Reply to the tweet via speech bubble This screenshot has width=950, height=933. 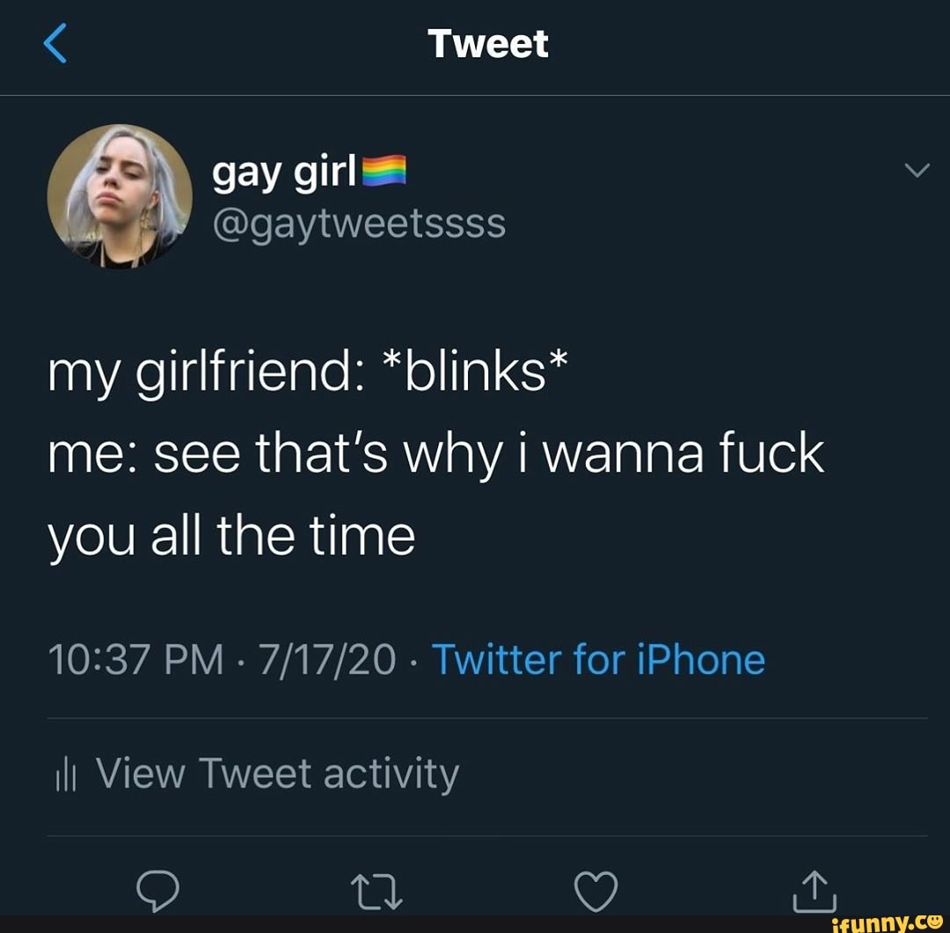point(157,891)
